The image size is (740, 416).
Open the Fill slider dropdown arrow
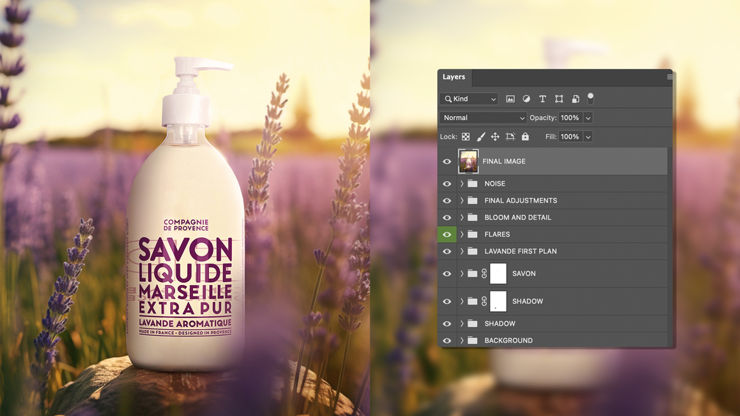point(588,137)
